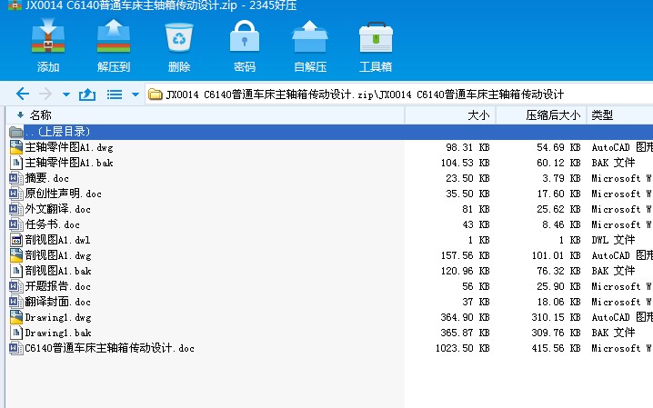Open the 密码 (Password) lock tool
The image size is (653, 408).
click(245, 36)
